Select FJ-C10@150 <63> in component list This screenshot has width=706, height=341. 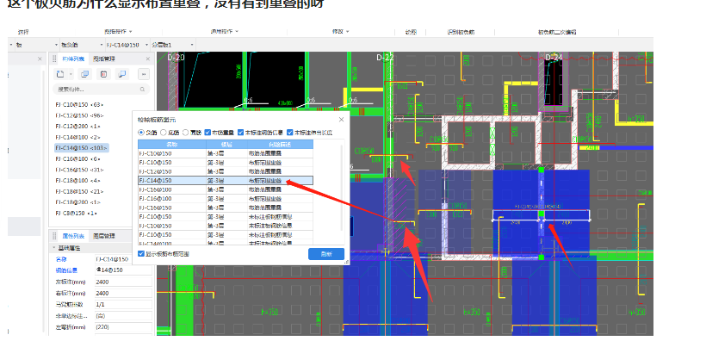coord(79,104)
